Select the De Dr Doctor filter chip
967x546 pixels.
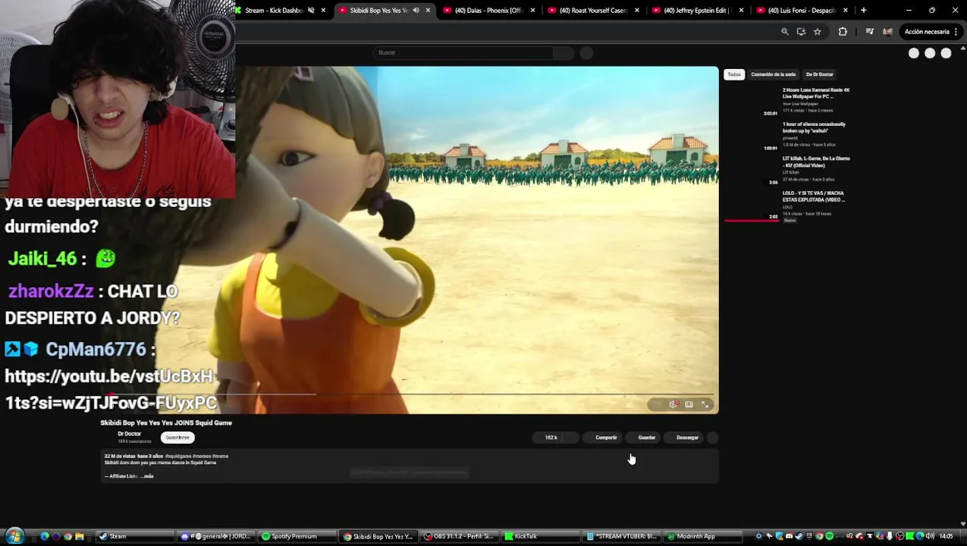(819, 74)
